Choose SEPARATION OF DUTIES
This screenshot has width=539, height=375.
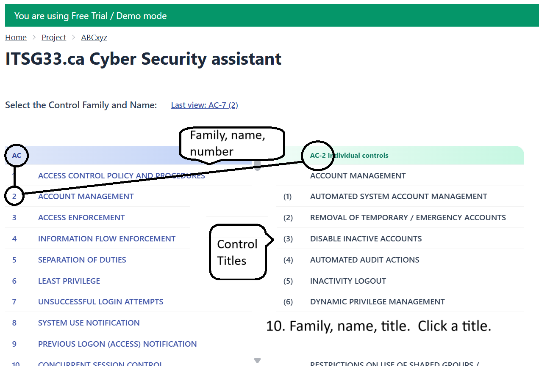tap(82, 260)
